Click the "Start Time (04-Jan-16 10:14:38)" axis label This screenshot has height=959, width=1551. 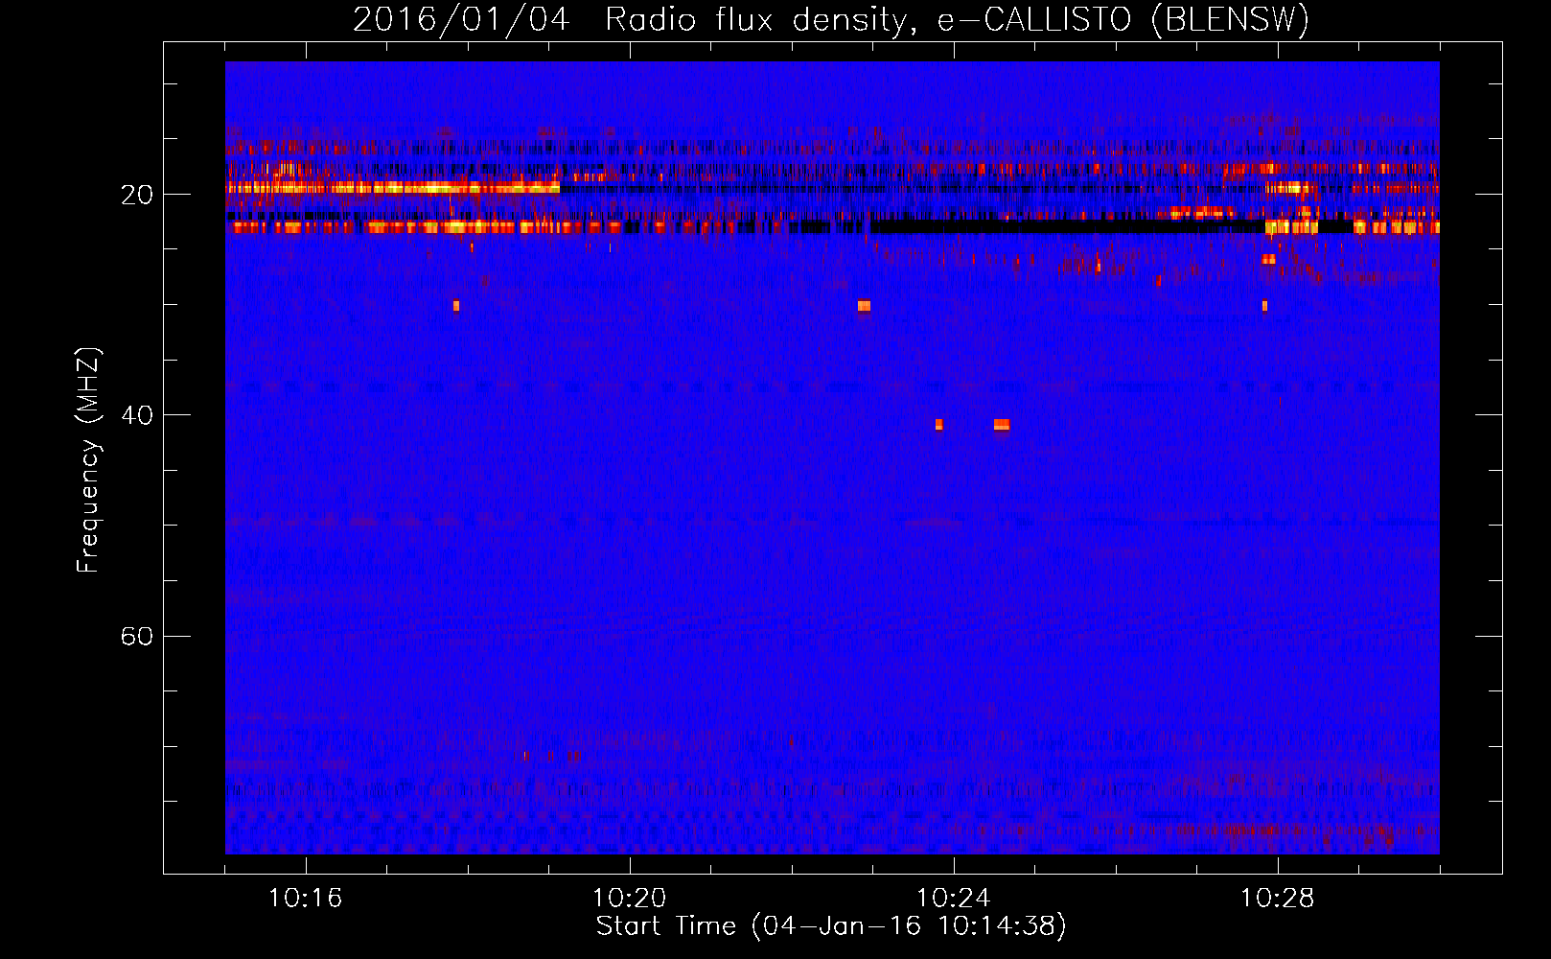pyautogui.click(x=831, y=926)
